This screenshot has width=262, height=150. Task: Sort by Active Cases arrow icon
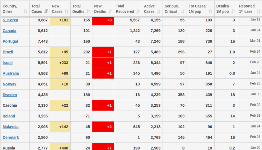point(159,11)
